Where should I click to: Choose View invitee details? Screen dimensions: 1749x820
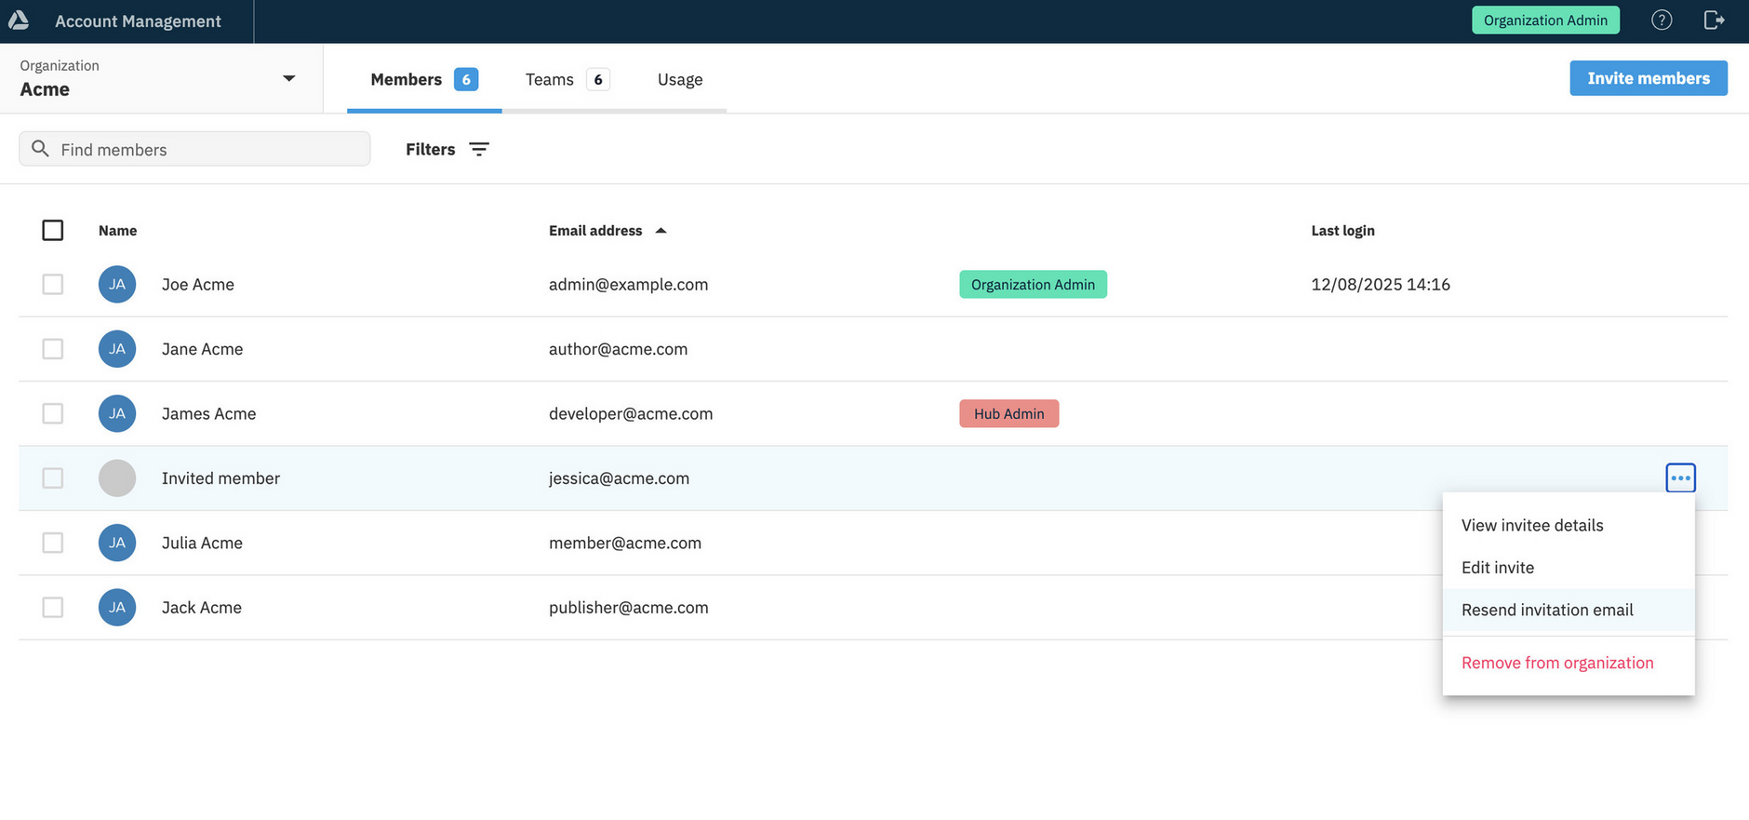1569,525
